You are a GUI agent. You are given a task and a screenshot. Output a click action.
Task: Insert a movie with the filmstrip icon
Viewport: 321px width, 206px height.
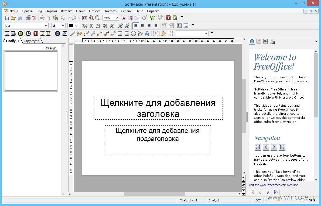point(57,33)
